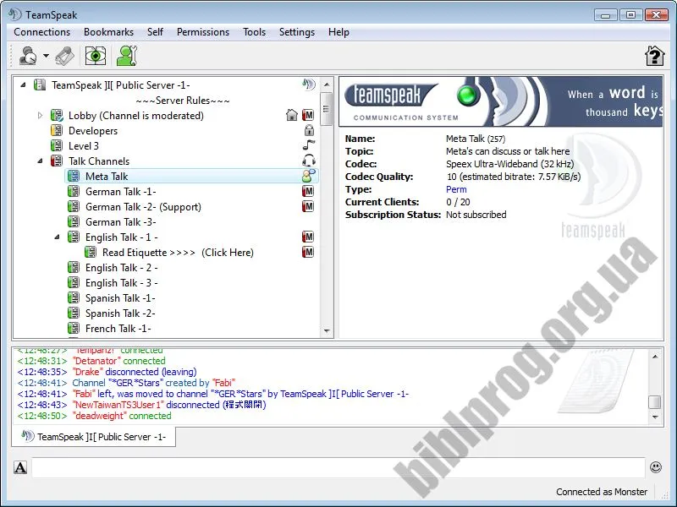Click the Spanish Talk -1- channel icon
Screen dimensions: 677x507
(x=74, y=297)
